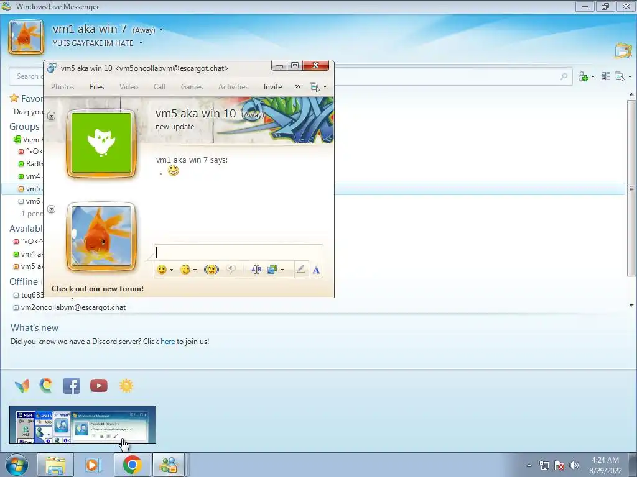Click the vm1 aka win 7 display name
This screenshot has width=637, height=477.
[x=90, y=29]
